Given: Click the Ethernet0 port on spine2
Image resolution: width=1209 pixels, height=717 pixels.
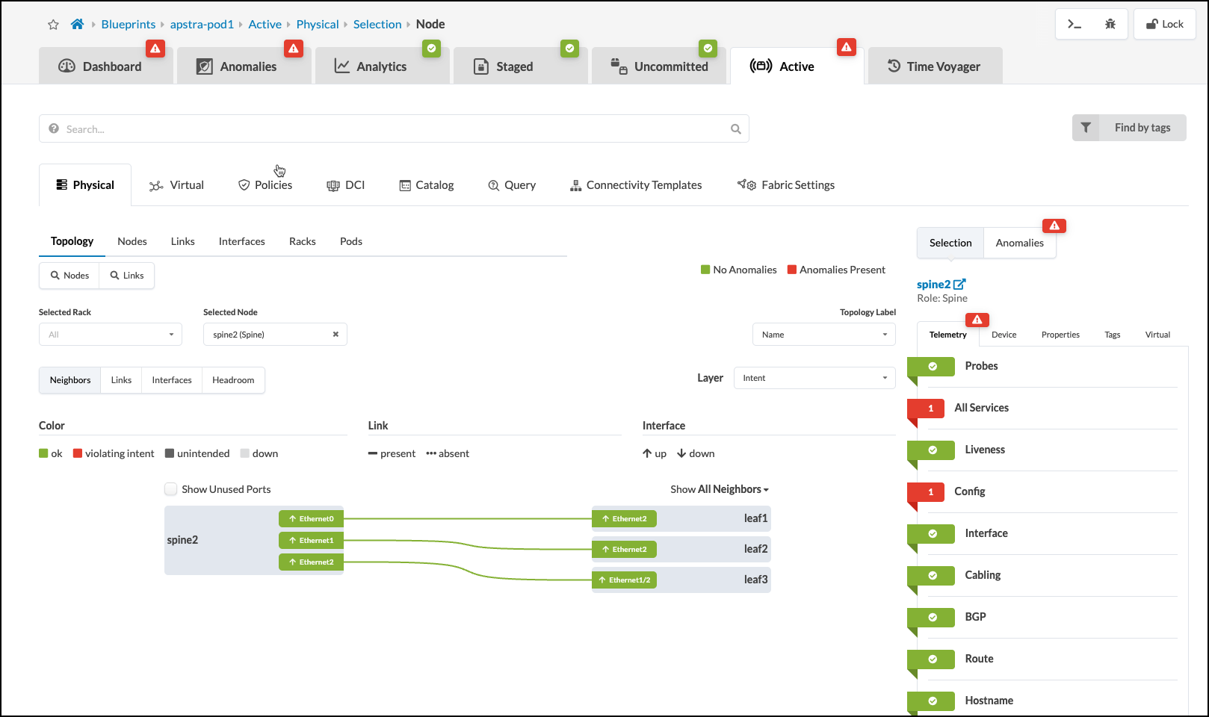Looking at the screenshot, I should tap(311, 518).
